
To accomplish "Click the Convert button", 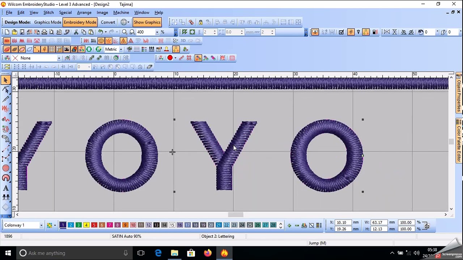I will pyautogui.click(x=108, y=22).
